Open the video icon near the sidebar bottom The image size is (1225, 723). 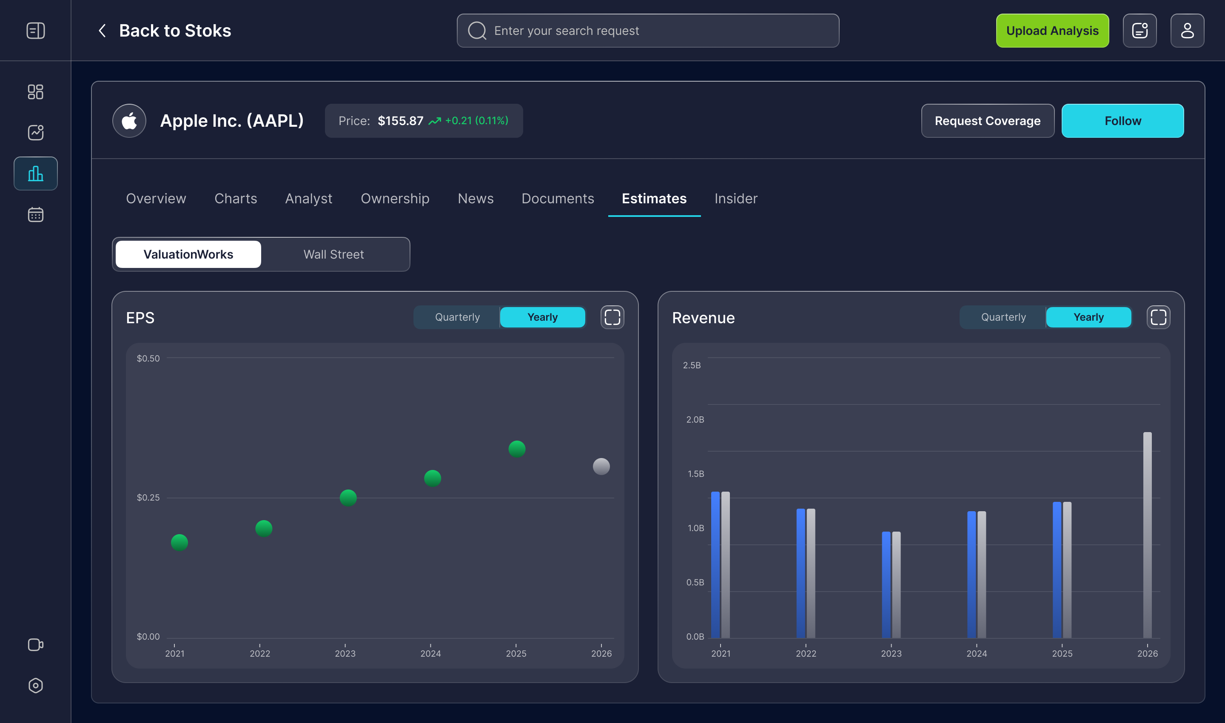(x=36, y=645)
